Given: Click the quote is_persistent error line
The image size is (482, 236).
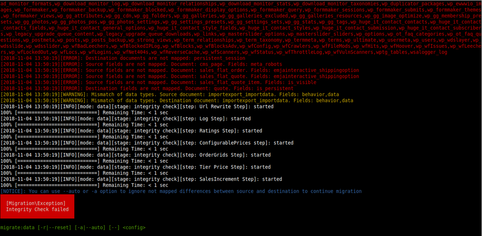Looking at the screenshot, I should pyautogui.click(x=147, y=88).
